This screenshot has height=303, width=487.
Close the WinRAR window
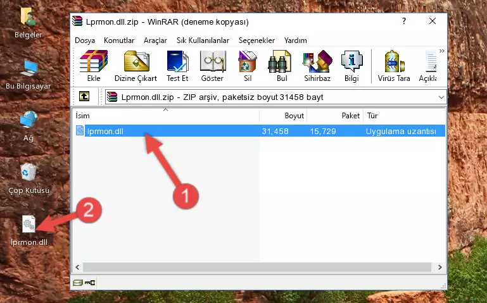pyautogui.click(x=433, y=21)
